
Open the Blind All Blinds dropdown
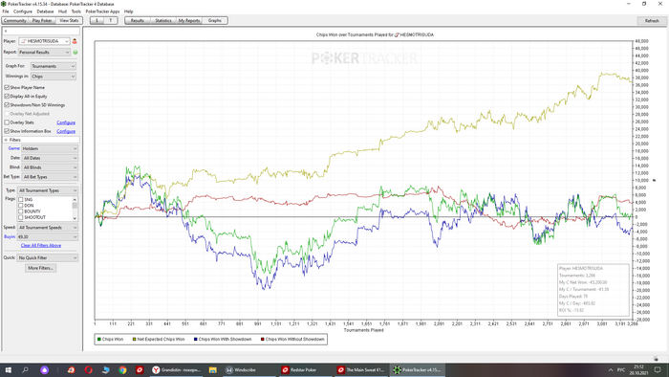click(x=50, y=167)
